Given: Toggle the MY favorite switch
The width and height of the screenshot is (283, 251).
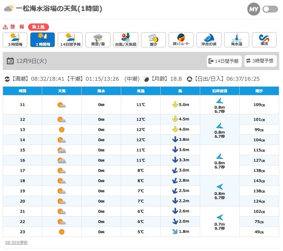Looking at the screenshot, I should coord(270,9).
